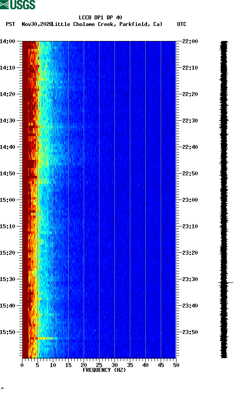This screenshot has height=393, width=243.
Task: Click the 22:00 UTC time label
Action: 190,41
